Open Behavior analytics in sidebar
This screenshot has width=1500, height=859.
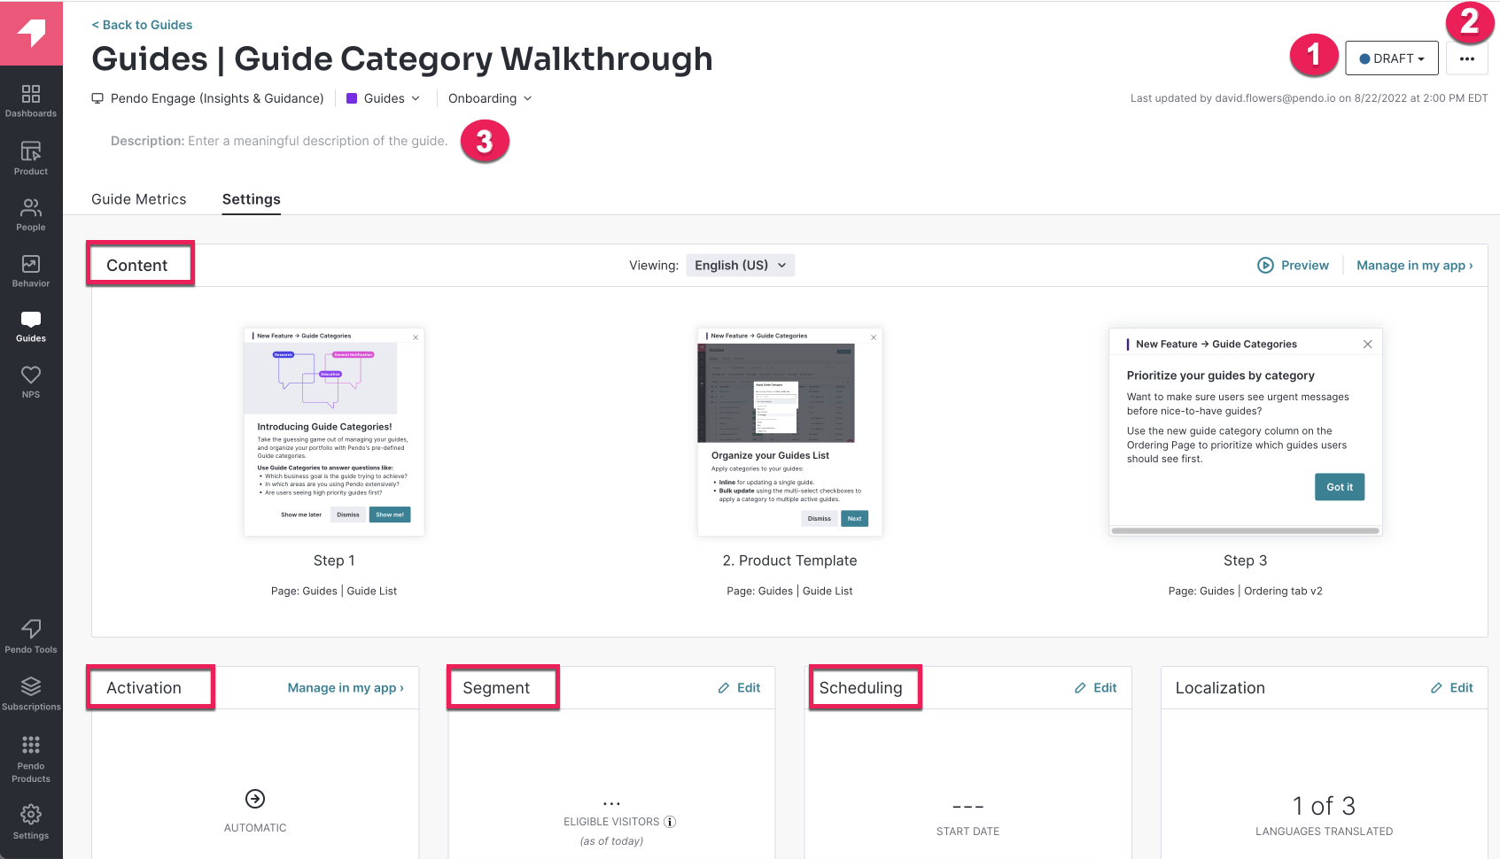point(31,271)
